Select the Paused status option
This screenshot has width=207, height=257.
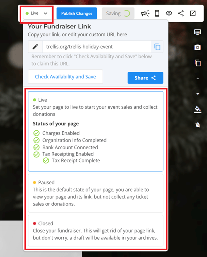(x=96, y=193)
